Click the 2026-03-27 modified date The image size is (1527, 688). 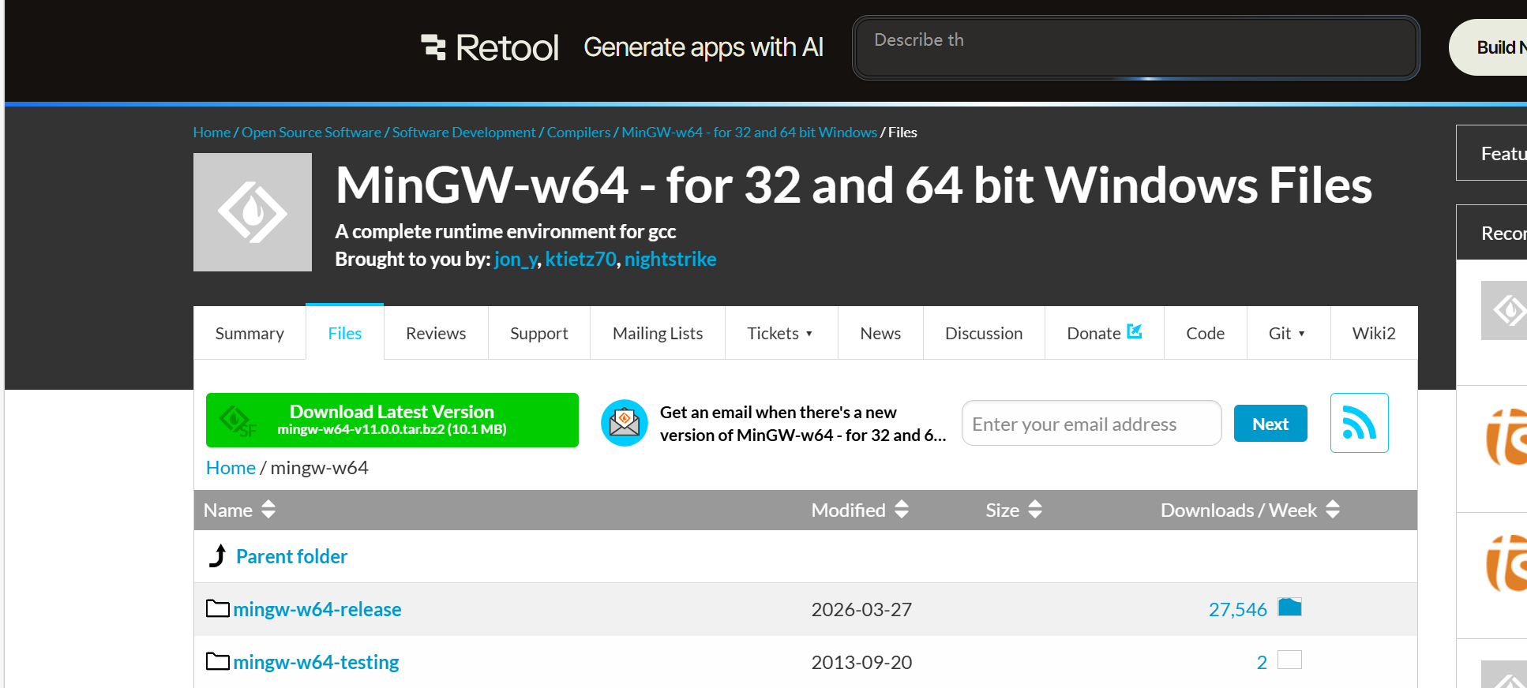[861, 609]
